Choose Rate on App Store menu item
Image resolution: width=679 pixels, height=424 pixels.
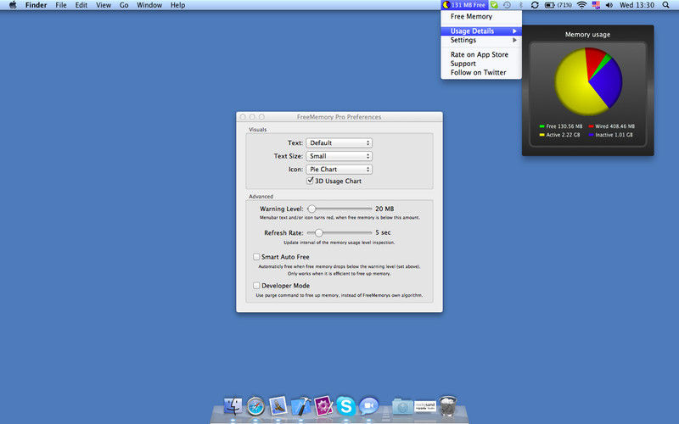click(x=481, y=54)
